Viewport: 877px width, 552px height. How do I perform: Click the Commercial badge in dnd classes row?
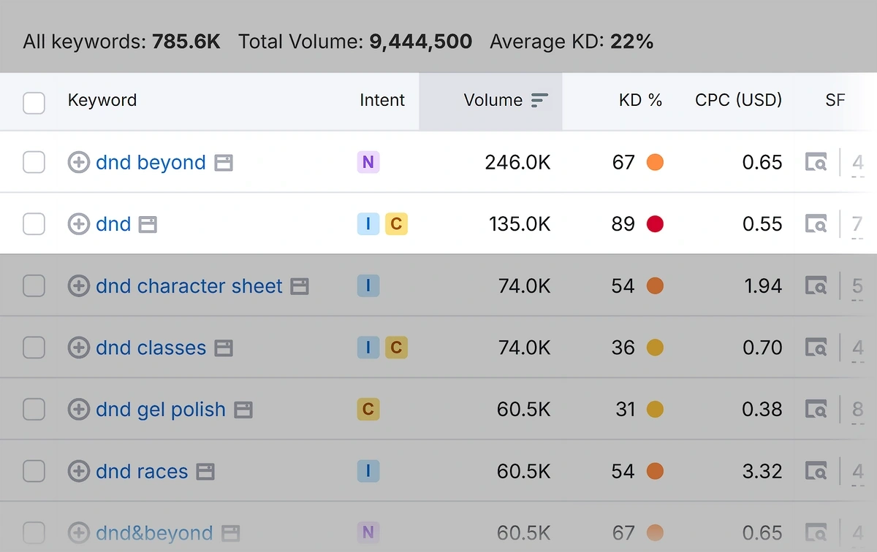click(x=396, y=348)
